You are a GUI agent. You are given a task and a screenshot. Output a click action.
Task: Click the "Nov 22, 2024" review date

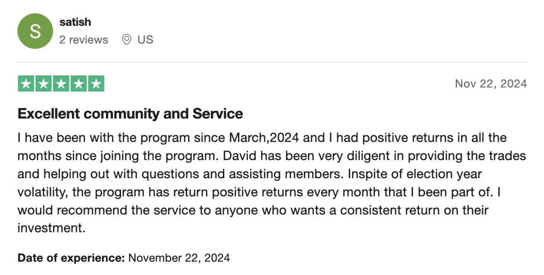tap(491, 84)
